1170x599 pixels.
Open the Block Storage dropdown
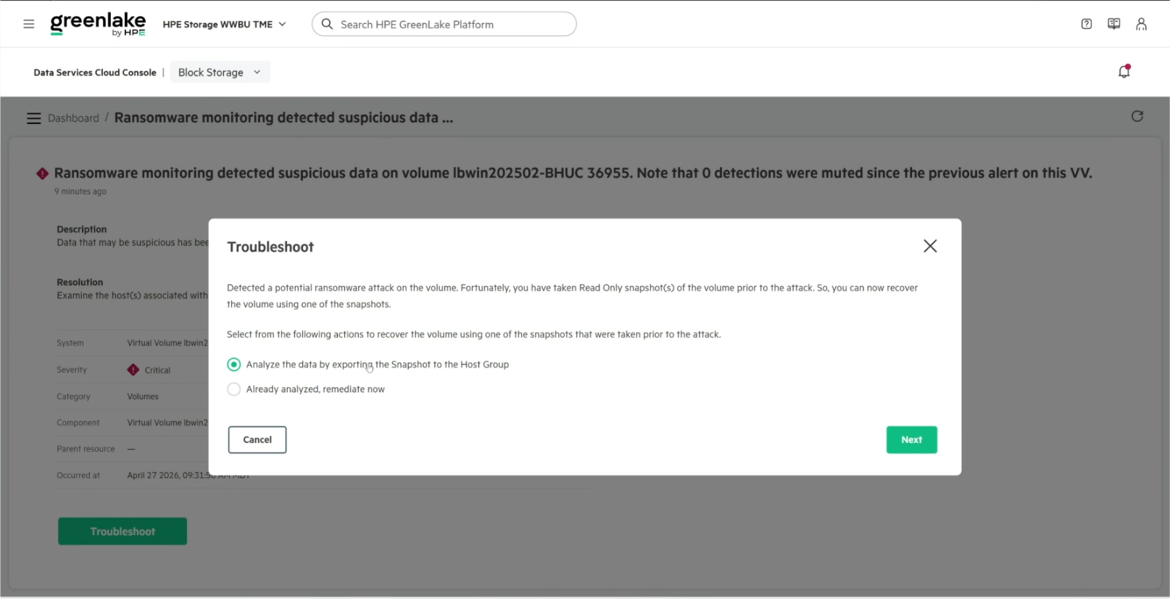point(220,73)
